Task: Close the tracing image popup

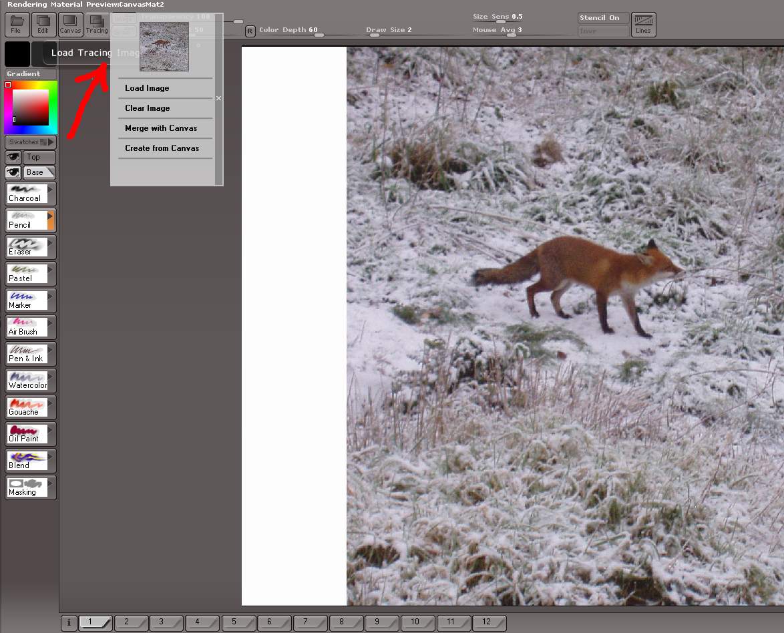Action: pos(218,98)
